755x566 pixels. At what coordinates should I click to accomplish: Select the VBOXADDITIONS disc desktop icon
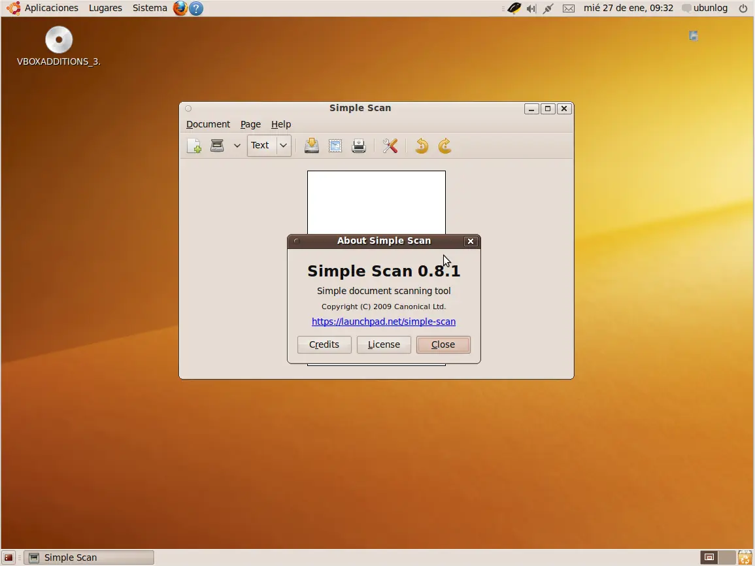59,46
